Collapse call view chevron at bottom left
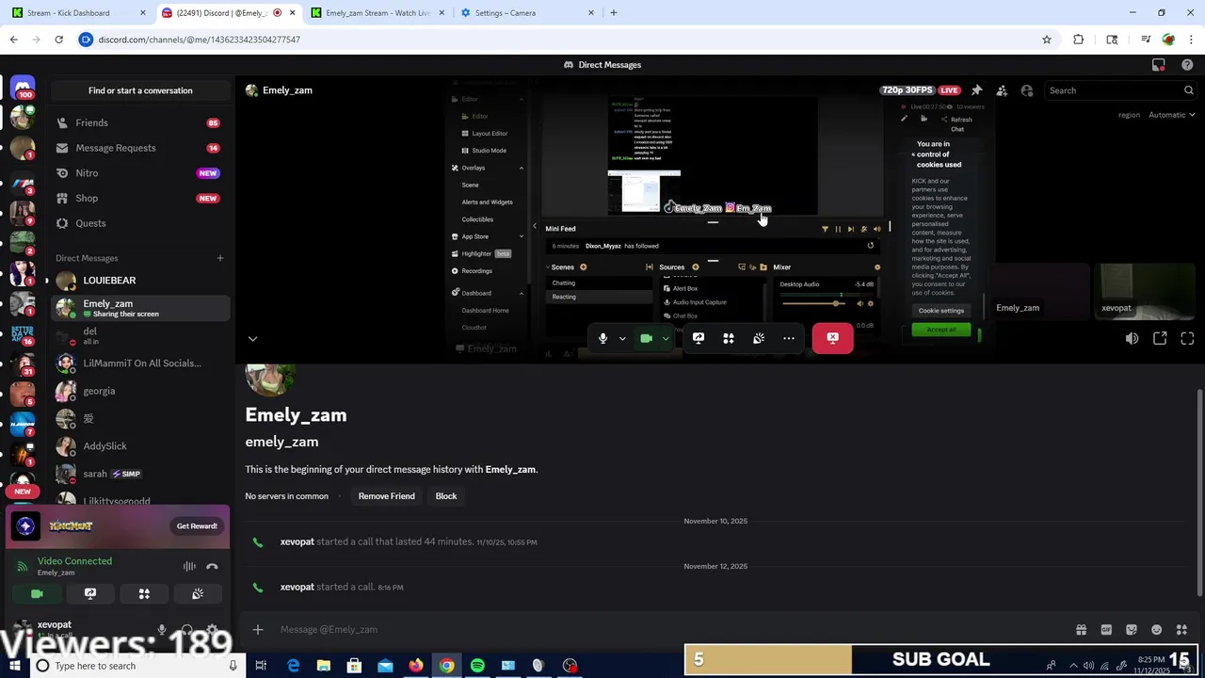 coord(252,339)
